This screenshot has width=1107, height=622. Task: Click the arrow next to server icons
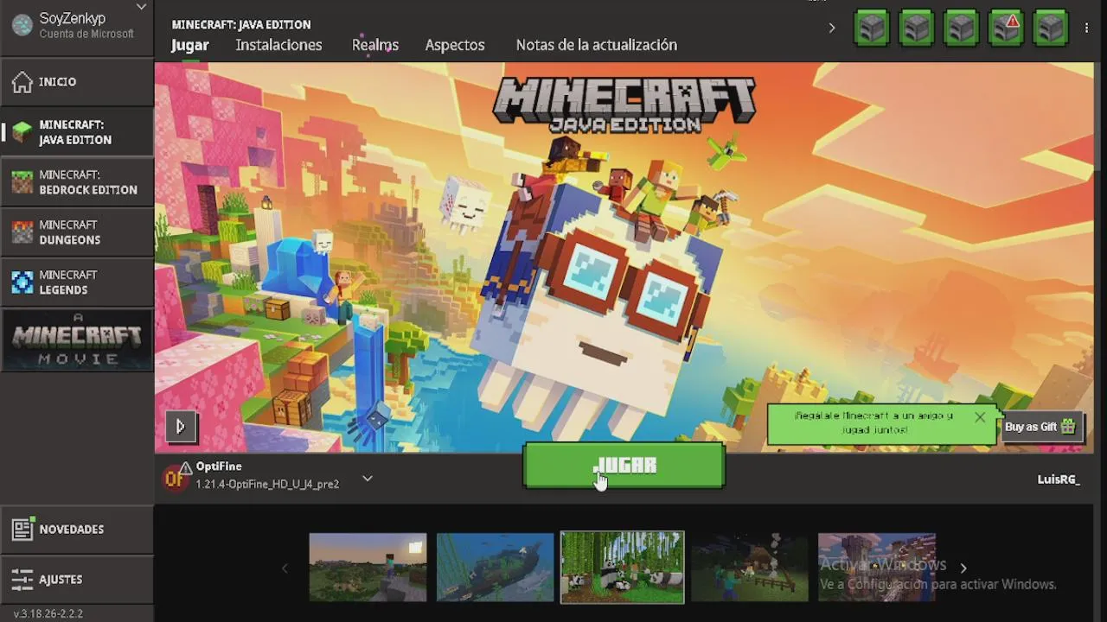point(832,28)
